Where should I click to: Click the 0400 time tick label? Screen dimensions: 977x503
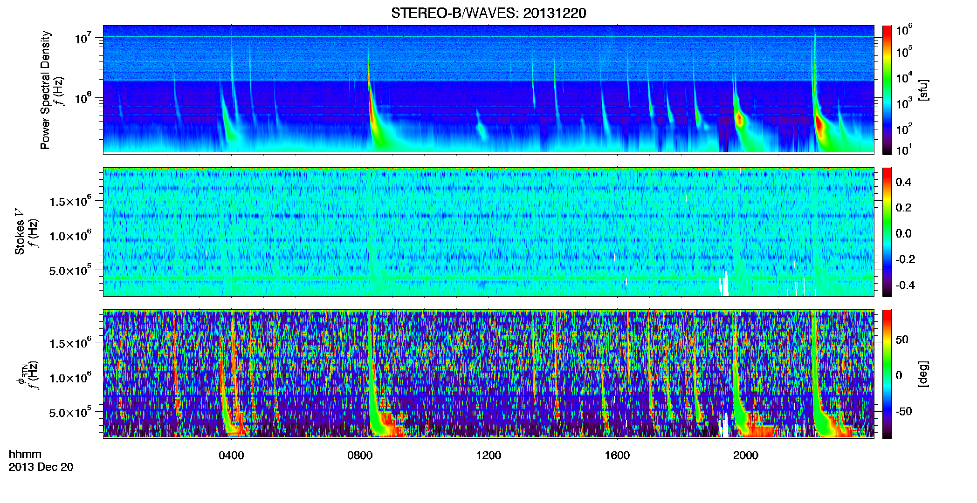pyautogui.click(x=231, y=455)
